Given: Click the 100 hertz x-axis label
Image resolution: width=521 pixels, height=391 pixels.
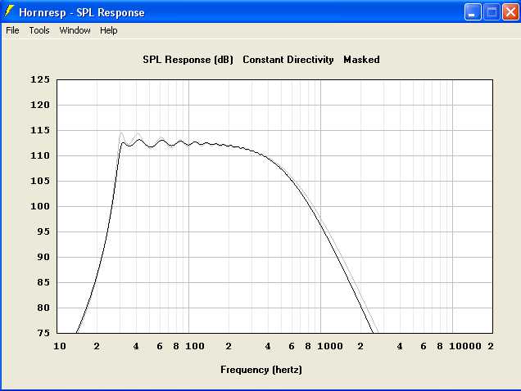Looking at the screenshot, I should coord(194,347).
